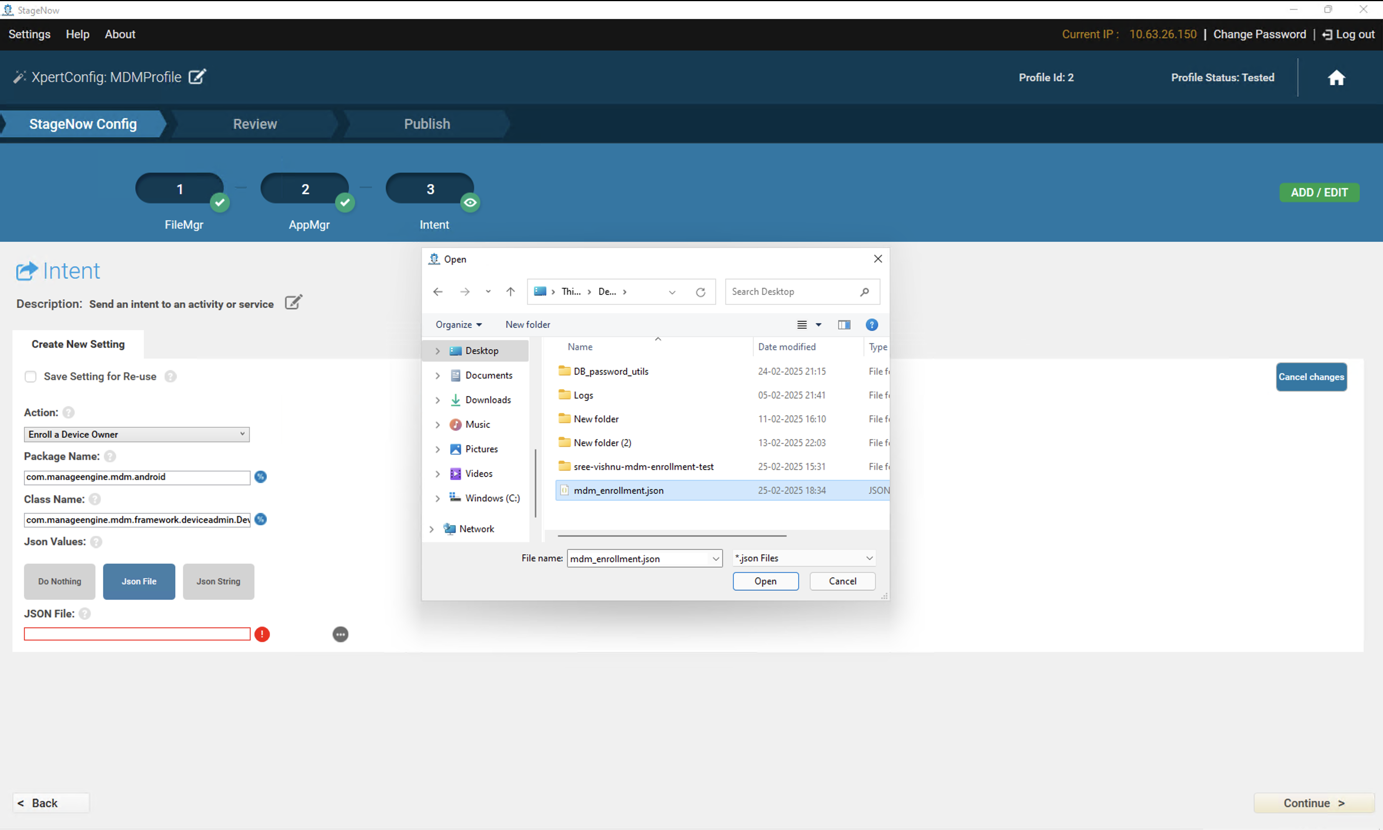Click the help icon next to Action

pyautogui.click(x=68, y=413)
